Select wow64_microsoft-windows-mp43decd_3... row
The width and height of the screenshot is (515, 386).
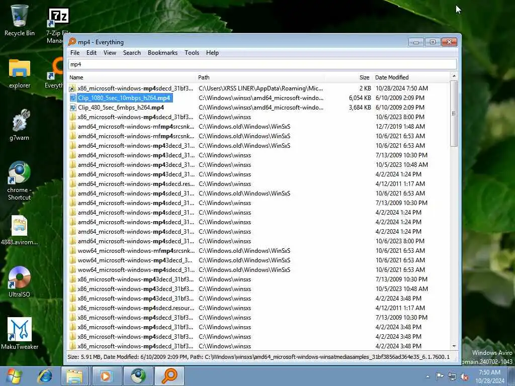pyautogui.click(x=258, y=260)
